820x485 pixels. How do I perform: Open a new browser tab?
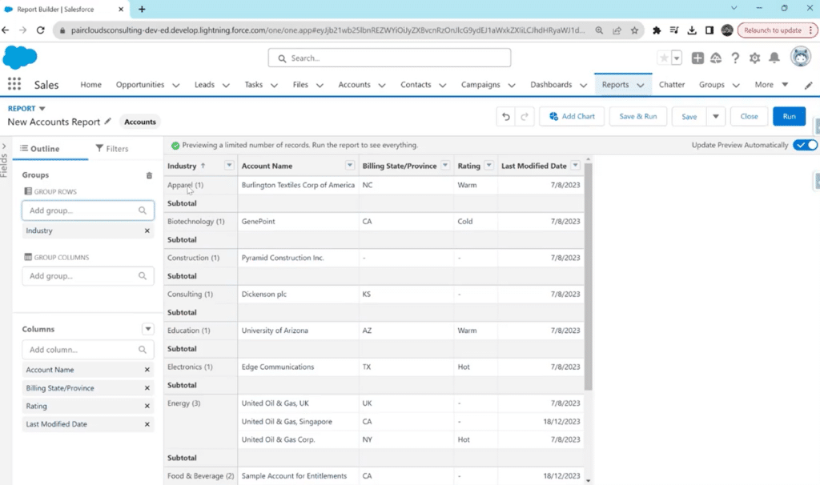(142, 10)
